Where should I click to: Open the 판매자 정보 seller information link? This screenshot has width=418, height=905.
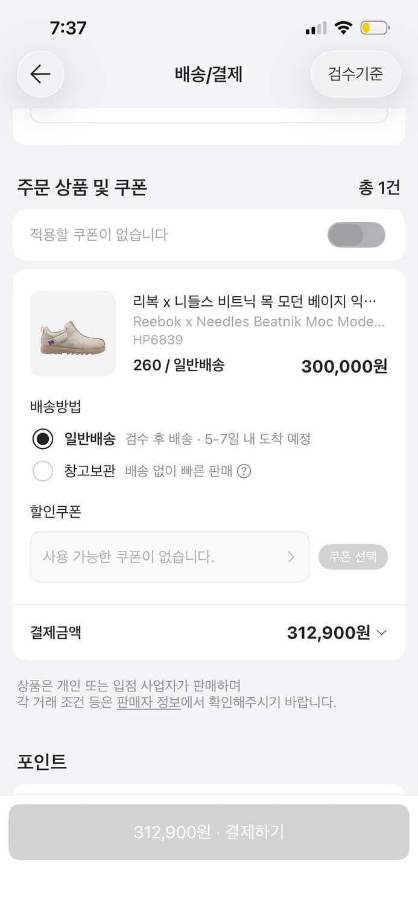149,703
